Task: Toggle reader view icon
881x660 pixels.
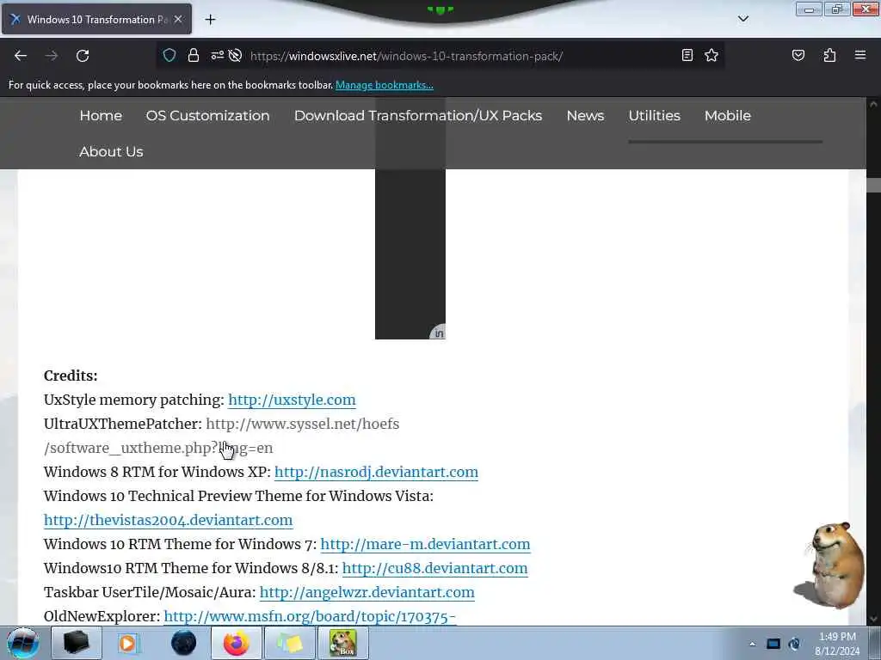Action: tap(687, 55)
